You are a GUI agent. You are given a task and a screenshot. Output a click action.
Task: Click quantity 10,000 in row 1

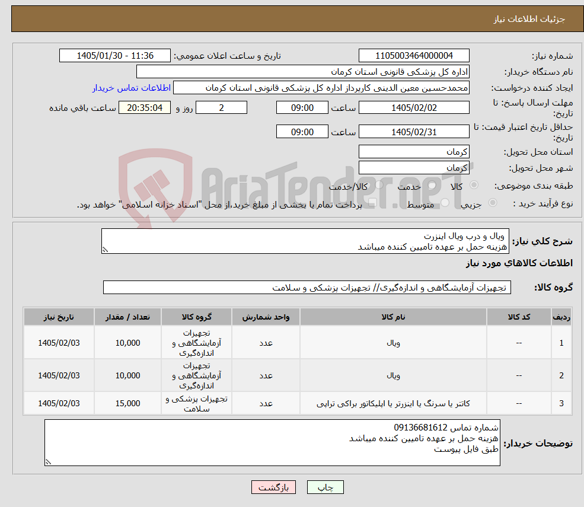pos(127,343)
